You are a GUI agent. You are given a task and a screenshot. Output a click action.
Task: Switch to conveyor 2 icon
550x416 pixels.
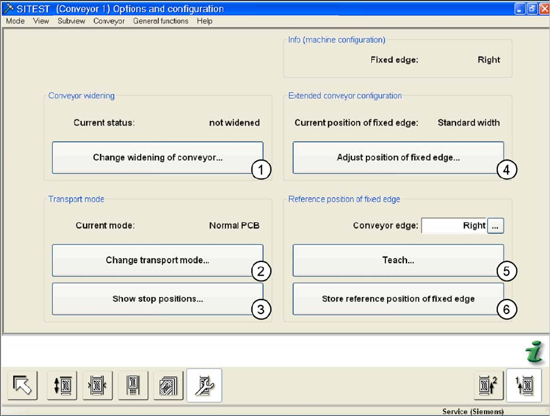[488, 385]
